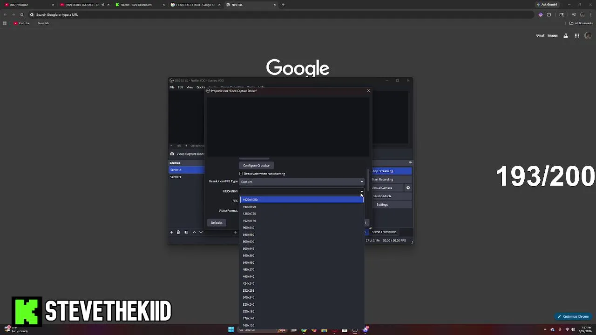The image size is (596, 335).
Task: Select 1920x1080 resolution option
Action: point(302,200)
